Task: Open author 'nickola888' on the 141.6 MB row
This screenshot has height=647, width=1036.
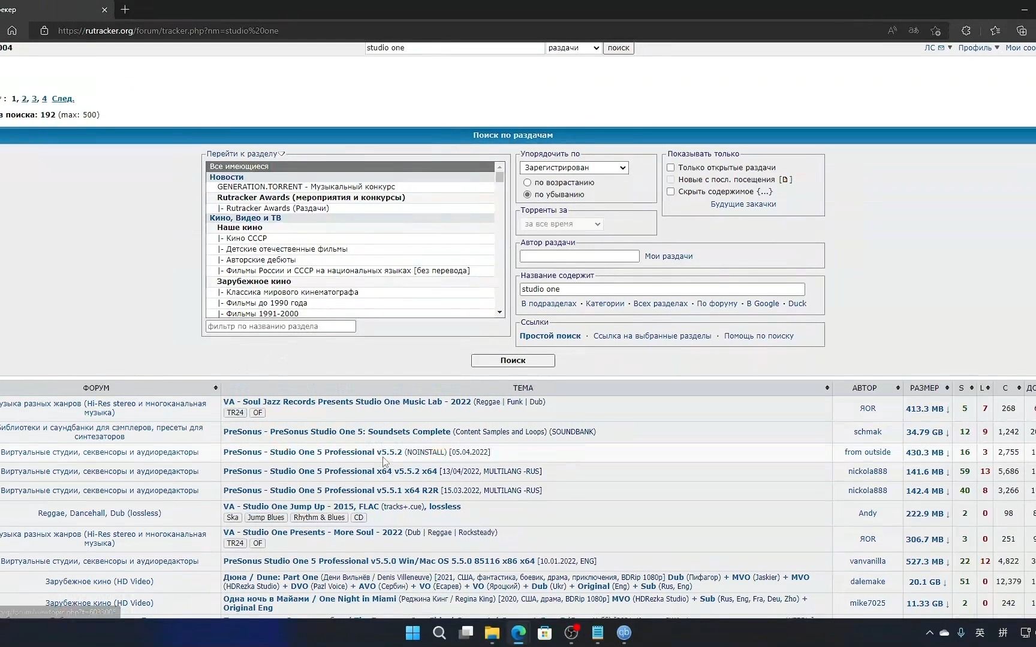Action: click(x=868, y=471)
